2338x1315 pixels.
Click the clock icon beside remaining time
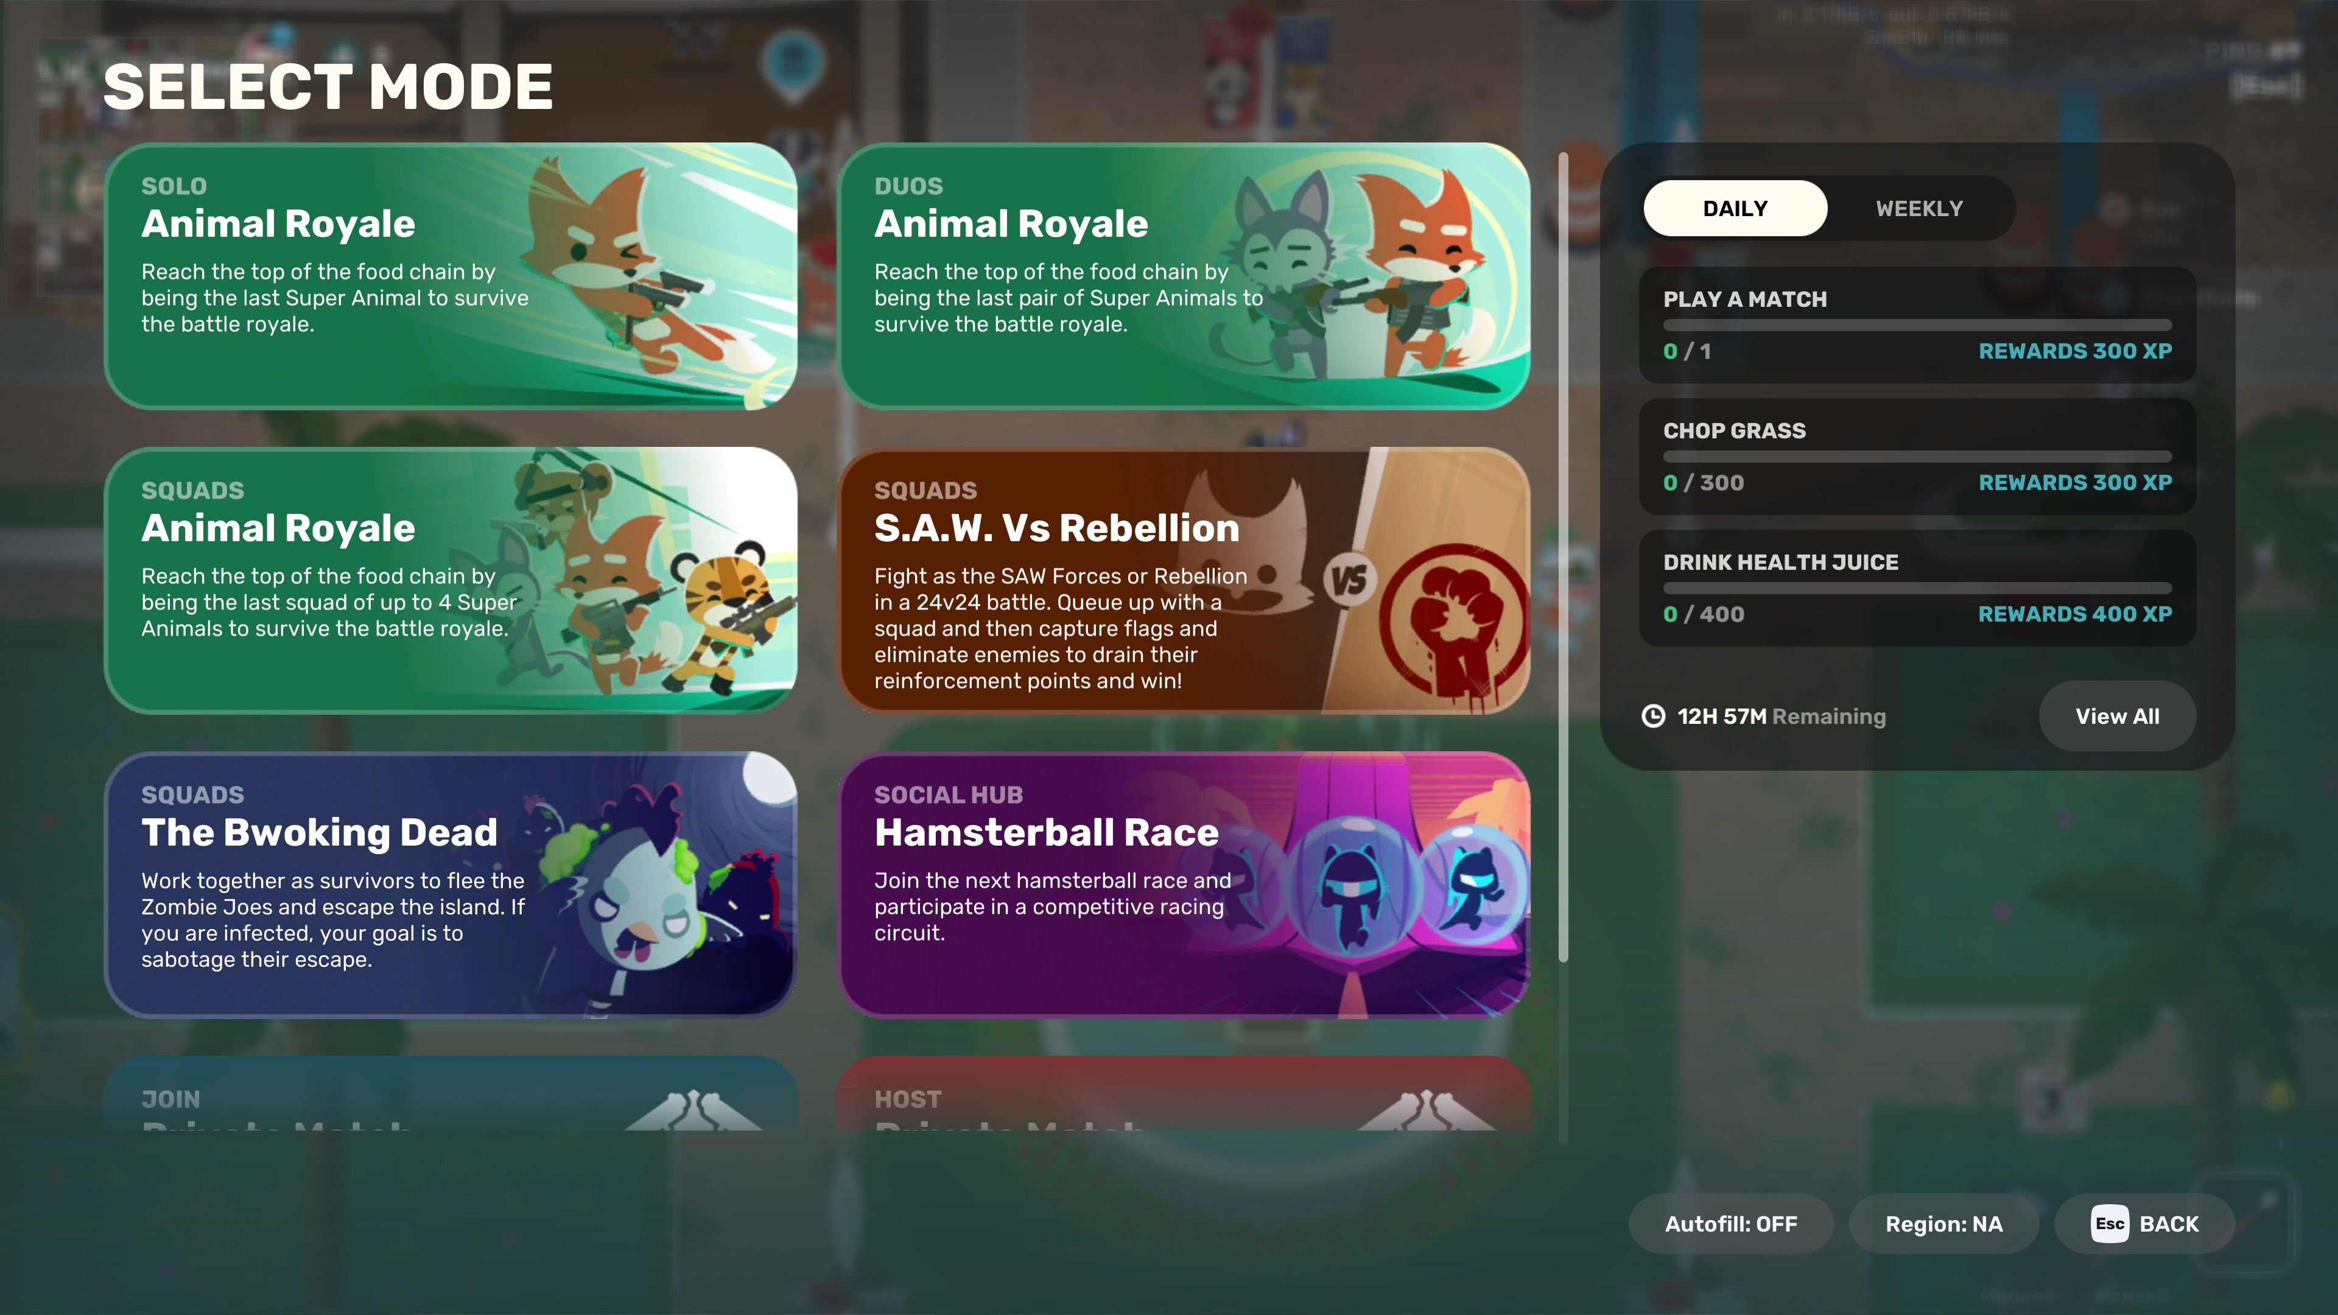coord(1654,716)
